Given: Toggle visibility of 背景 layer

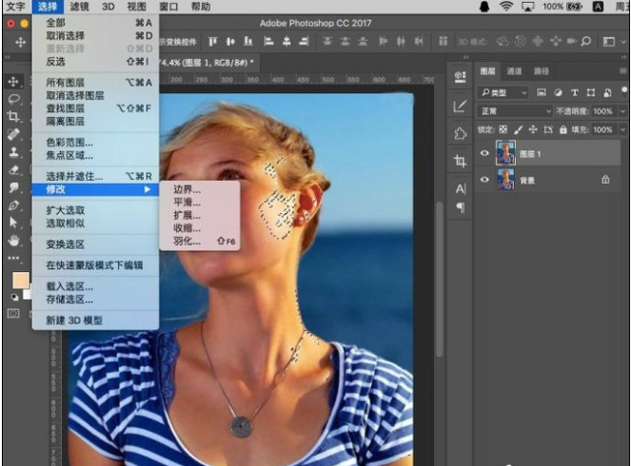Looking at the screenshot, I should point(485,180).
